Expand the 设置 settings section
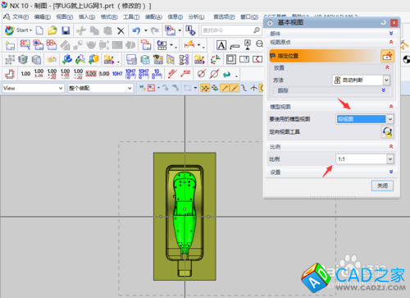This screenshot has width=410, height=298. pos(391,172)
